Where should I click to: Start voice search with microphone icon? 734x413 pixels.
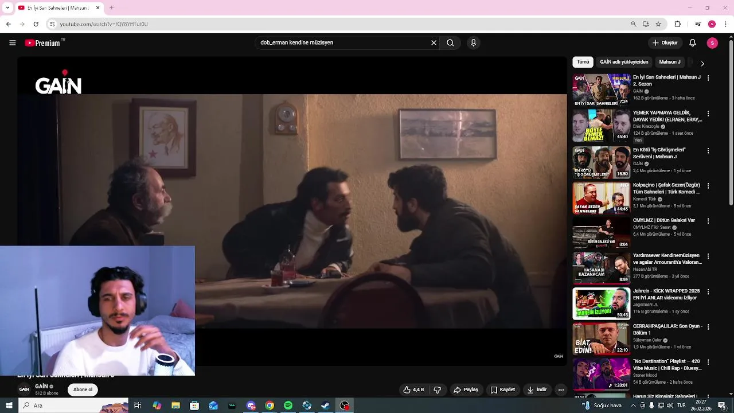pos(473,42)
